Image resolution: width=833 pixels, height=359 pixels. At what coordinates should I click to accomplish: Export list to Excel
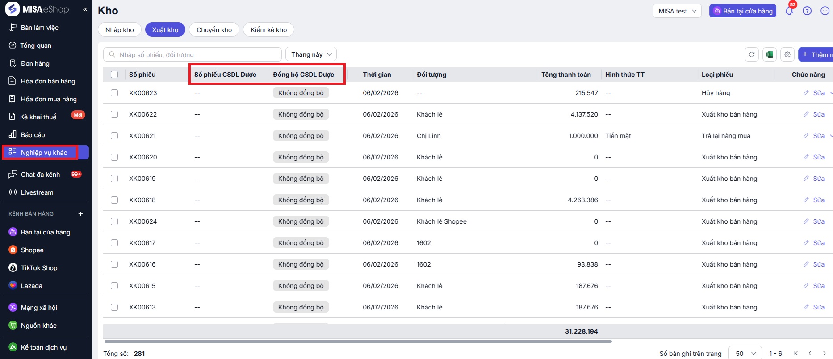(x=770, y=54)
